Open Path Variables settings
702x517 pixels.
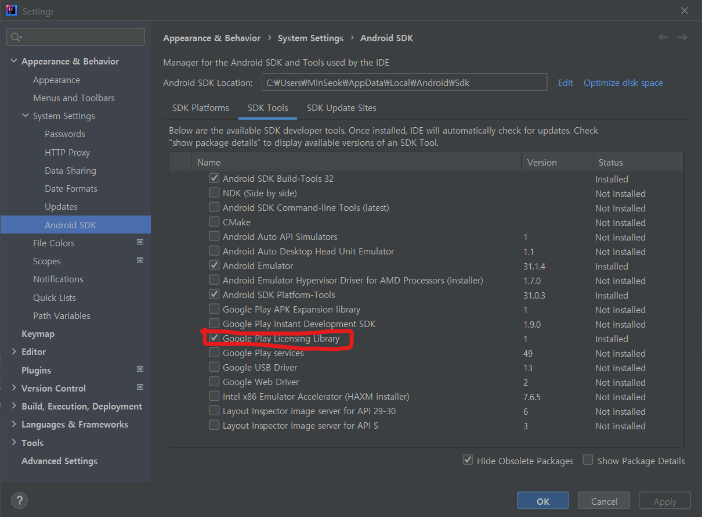pyautogui.click(x=61, y=315)
